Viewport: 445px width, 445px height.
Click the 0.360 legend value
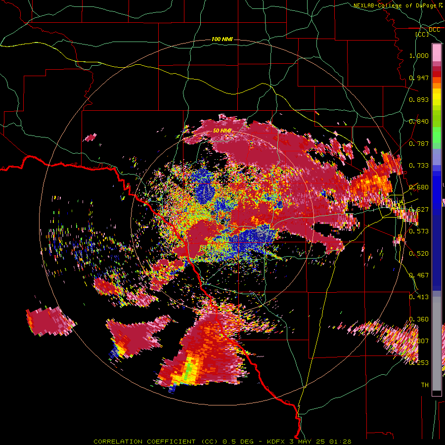click(419, 319)
